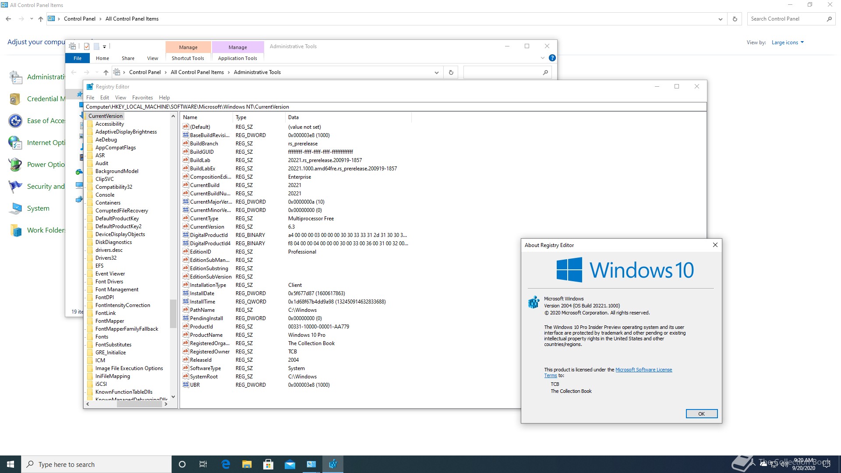Select the Image File Execution Options key
This screenshot has height=473, width=841.
(x=129, y=368)
